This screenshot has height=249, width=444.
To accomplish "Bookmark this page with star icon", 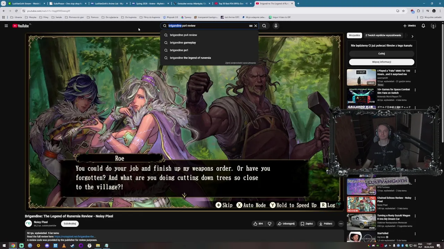I will (x=403, y=11).
